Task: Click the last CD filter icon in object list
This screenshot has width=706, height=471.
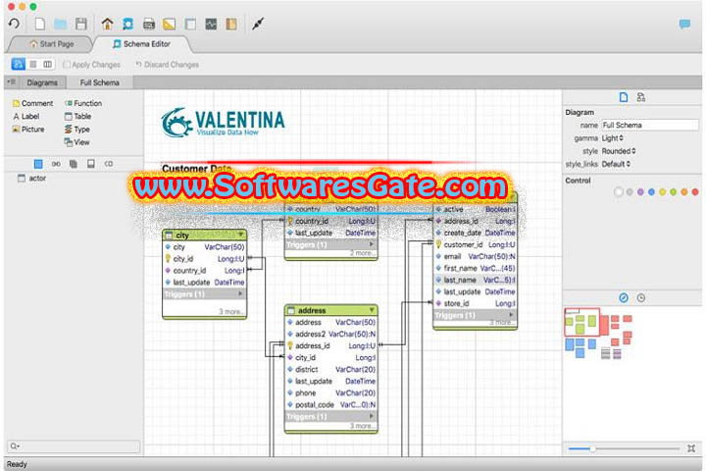Action: [109, 164]
